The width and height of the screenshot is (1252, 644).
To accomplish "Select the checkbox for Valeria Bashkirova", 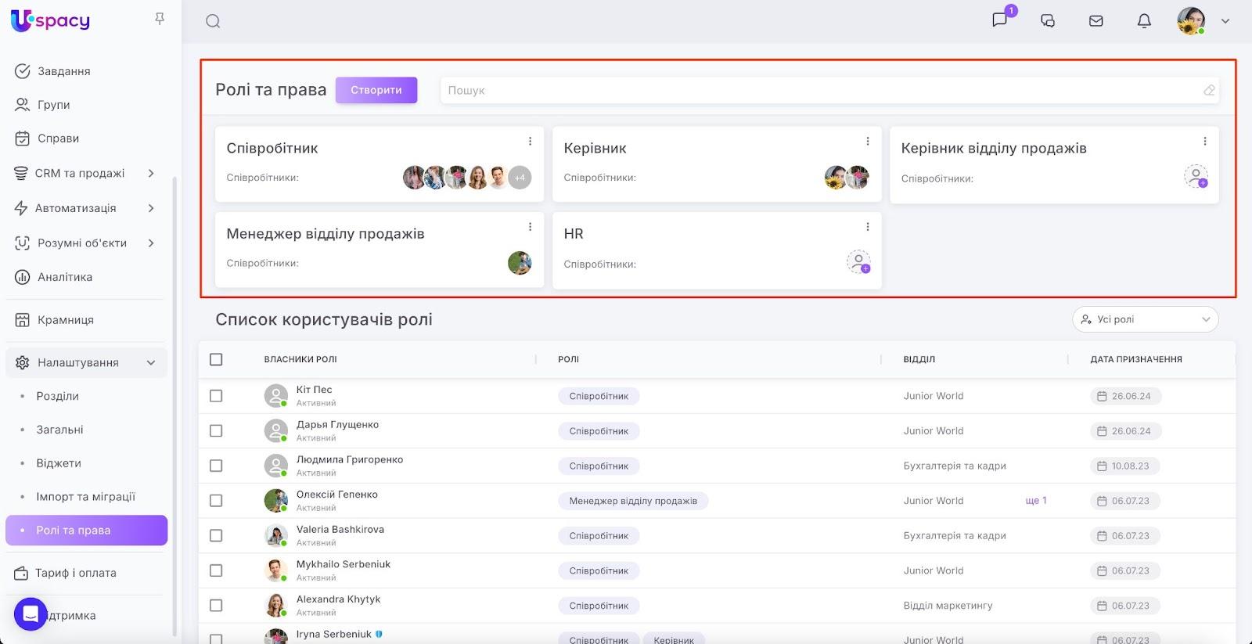I will pos(216,535).
